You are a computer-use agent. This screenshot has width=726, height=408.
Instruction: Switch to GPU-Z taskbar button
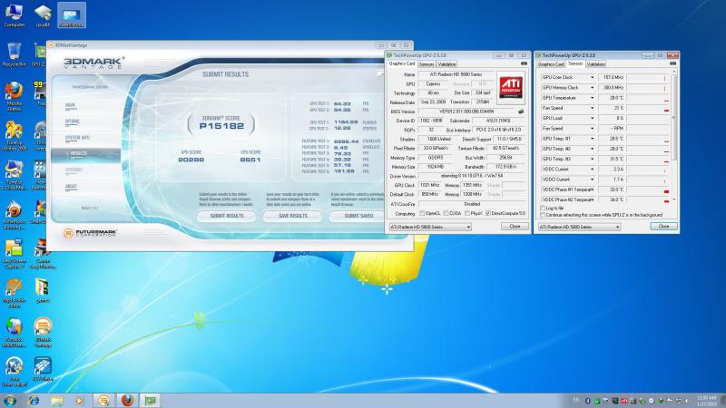[151, 400]
